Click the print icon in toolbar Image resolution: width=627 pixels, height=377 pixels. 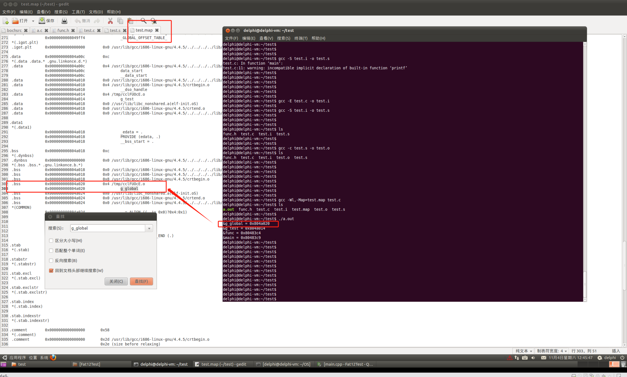tap(64, 21)
